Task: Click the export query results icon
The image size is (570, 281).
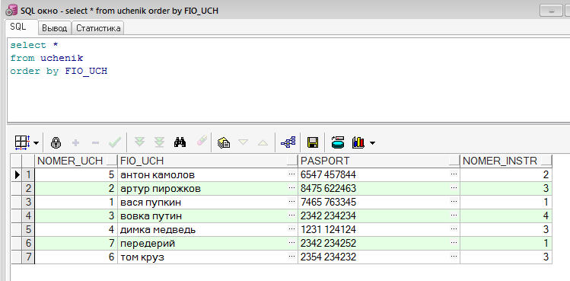Action: click(338, 142)
